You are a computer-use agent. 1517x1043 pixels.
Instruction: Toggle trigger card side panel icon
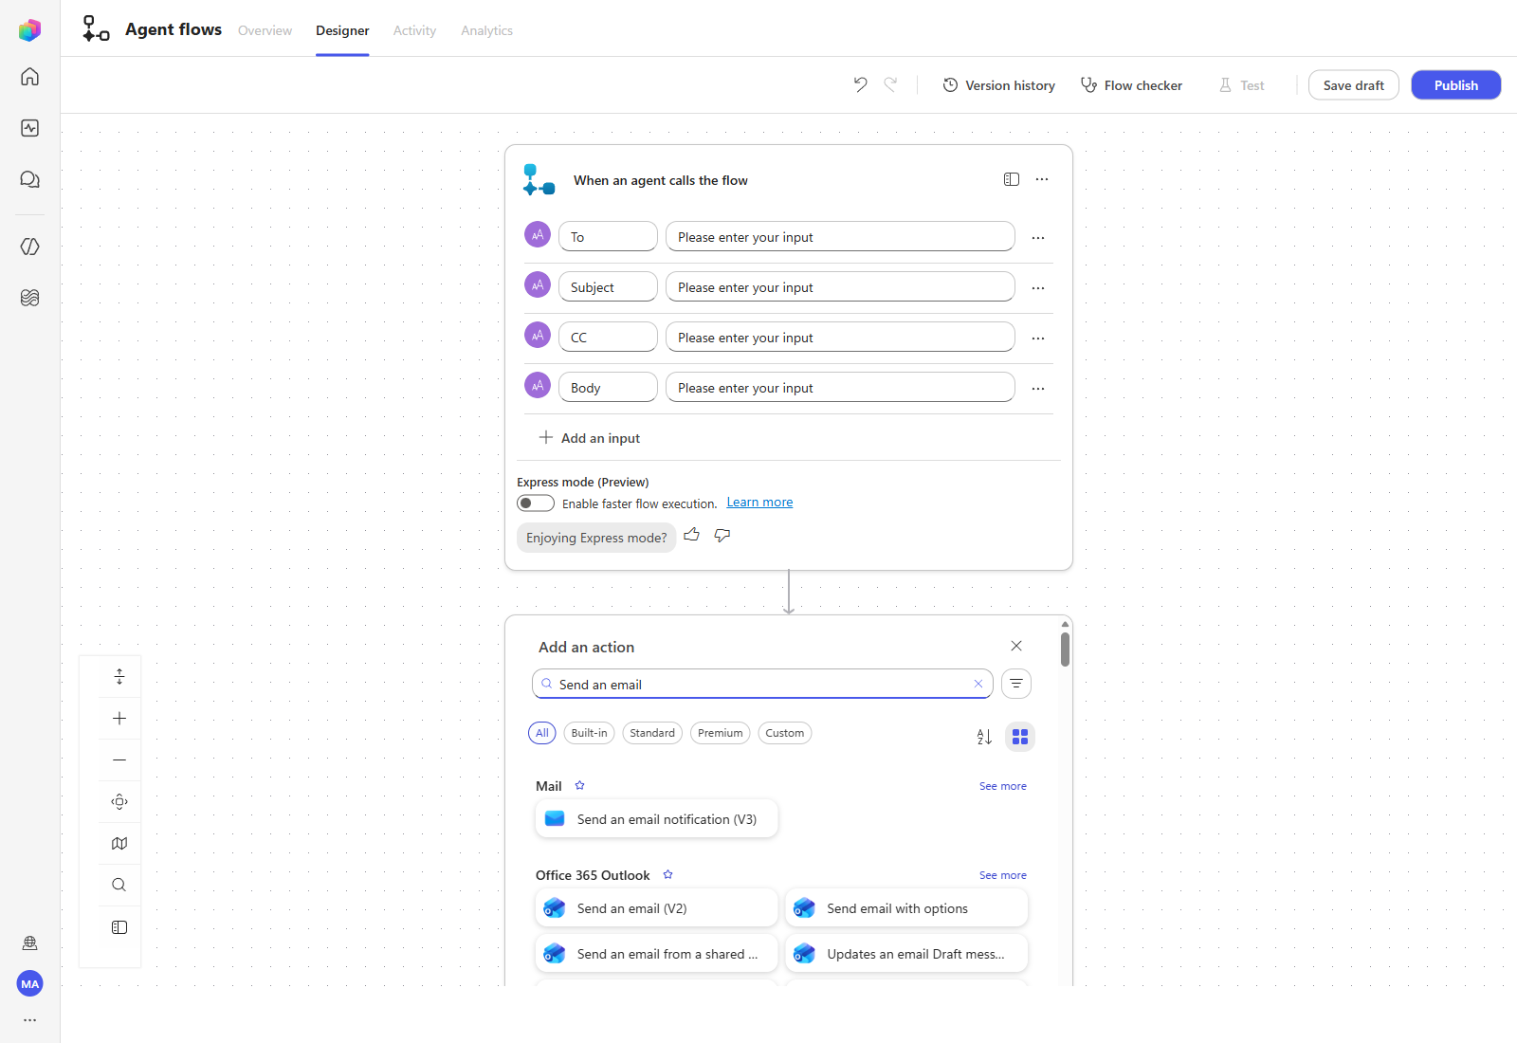tap(1012, 179)
